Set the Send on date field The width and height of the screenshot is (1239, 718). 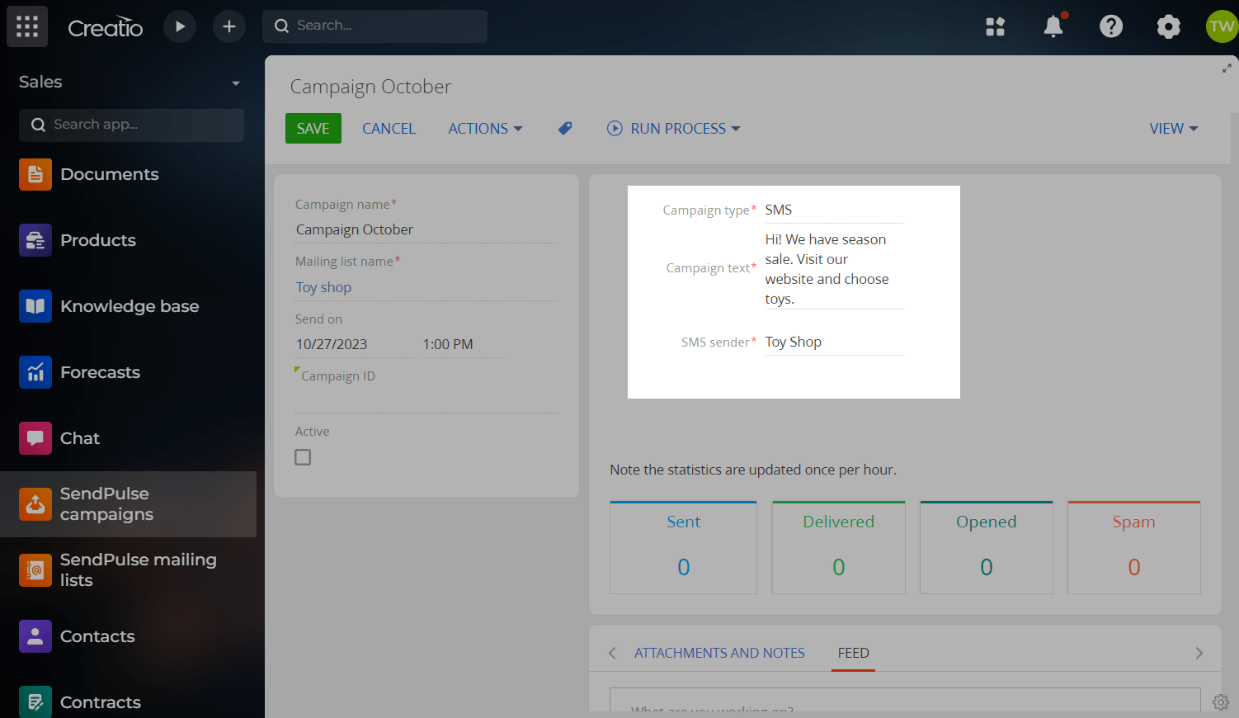pos(354,344)
